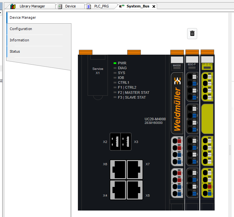Click the X3 connector port
234x217 pixels.
[x=126, y=142]
